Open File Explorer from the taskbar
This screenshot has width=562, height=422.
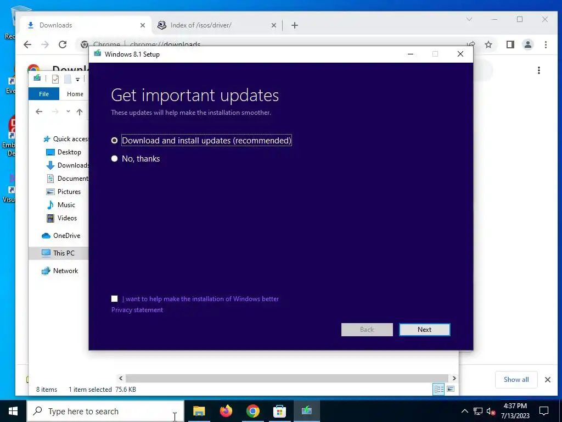tap(199, 411)
